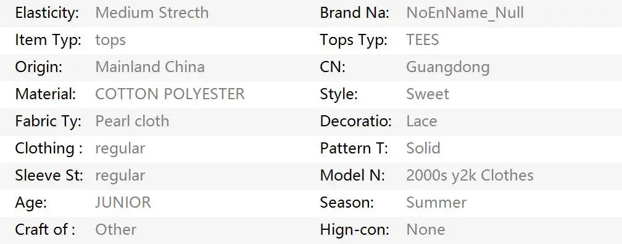The image size is (622, 244).
Task: Select the Brand Na label
Action: pos(355,13)
